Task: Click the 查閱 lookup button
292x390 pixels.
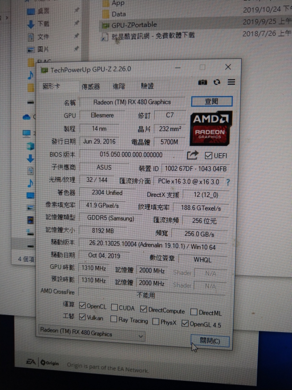Action: pos(212,102)
